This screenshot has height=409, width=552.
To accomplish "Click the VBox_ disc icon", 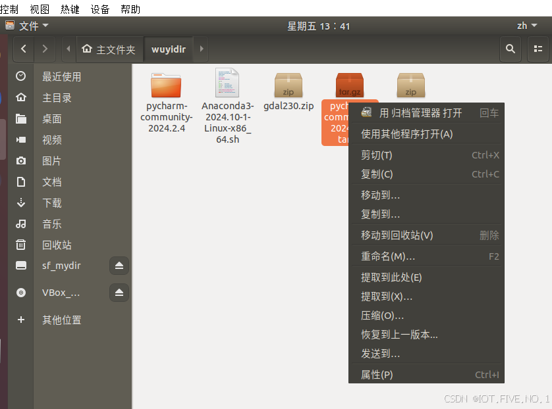I will coord(21,293).
